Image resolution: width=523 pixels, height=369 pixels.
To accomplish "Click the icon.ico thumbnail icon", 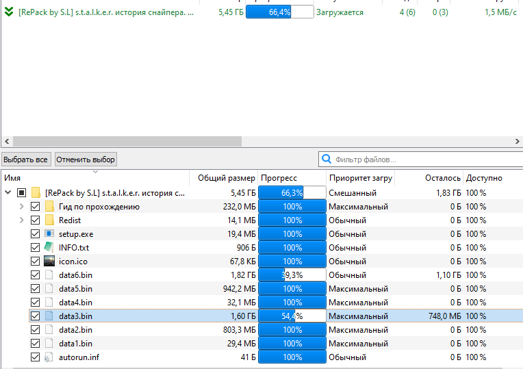I will point(49,261).
